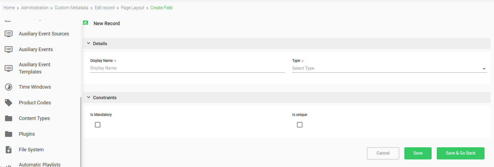Image resolution: width=494 pixels, height=167 pixels.
Task: Navigate to Page Layout breadcrumb
Action: (132, 8)
